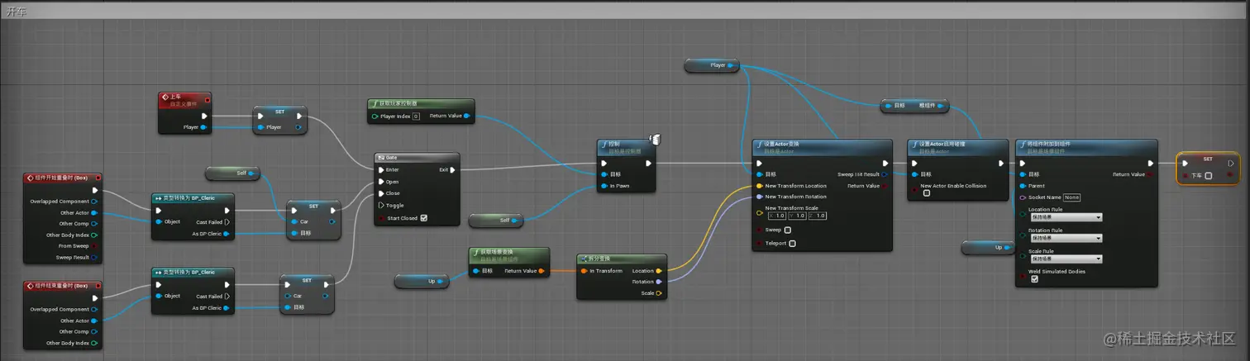Click the function icon of 设置Actor启用碰撞 node
The width and height of the screenshot is (1250, 361).
point(914,144)
